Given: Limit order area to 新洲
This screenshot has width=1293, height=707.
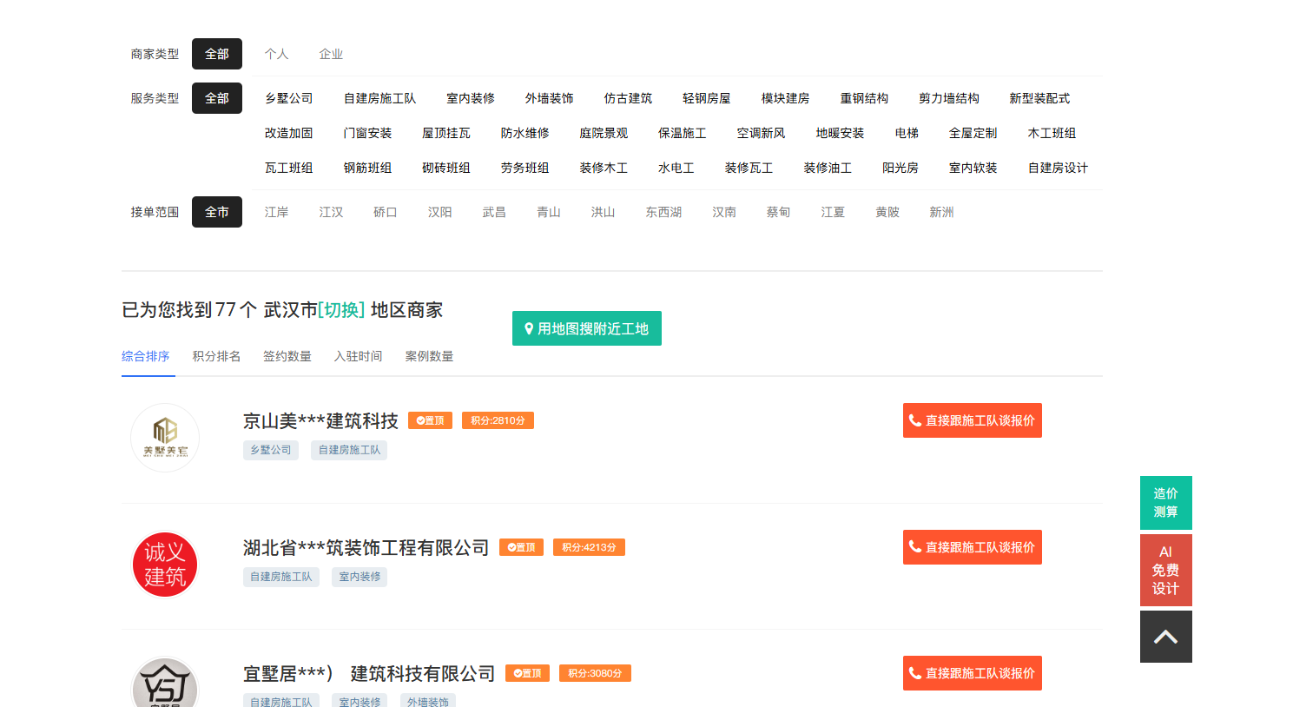Looking at the screenshot, I should pyautogui.click(x=941, y=212).
